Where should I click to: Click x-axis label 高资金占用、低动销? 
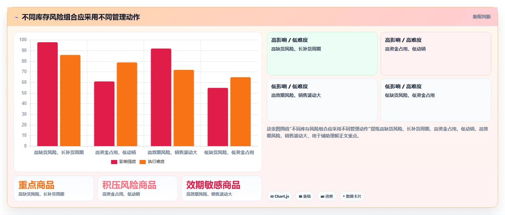coord(116,152)
